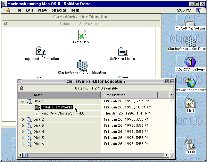Image resolution: width=207 pixels, height=162 pixels.
Task: Open the File menu
Action: [x=18, y=10]
